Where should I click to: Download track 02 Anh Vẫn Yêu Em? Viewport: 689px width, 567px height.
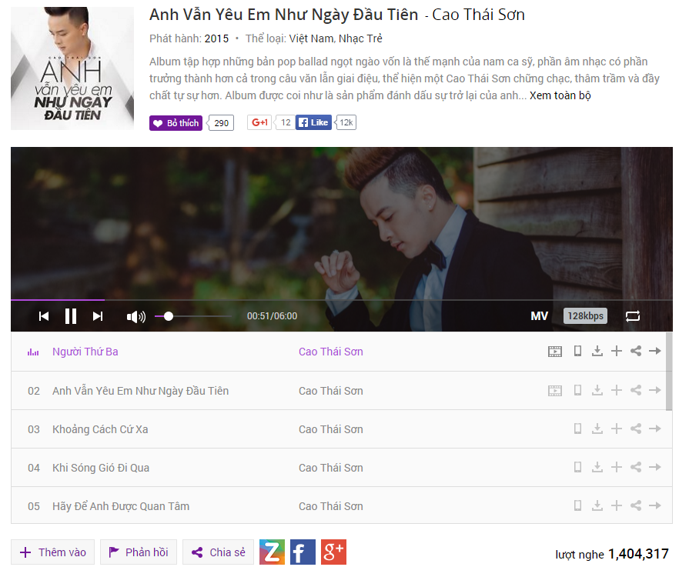click(x=597, y=391)
